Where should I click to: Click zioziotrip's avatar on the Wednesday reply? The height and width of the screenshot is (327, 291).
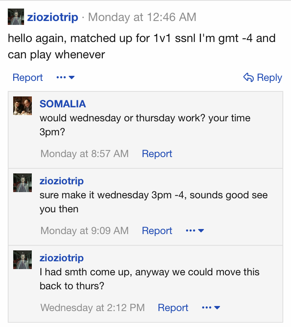[23, 259]
